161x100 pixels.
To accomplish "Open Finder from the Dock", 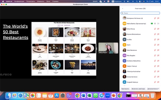I will (x=9, y=95).
